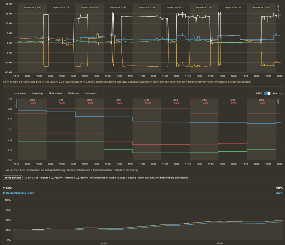Click the Coulombtelling reading 45%
This screenshot has width=285, height=245.
pyautogui.click(x=279, y=193)
